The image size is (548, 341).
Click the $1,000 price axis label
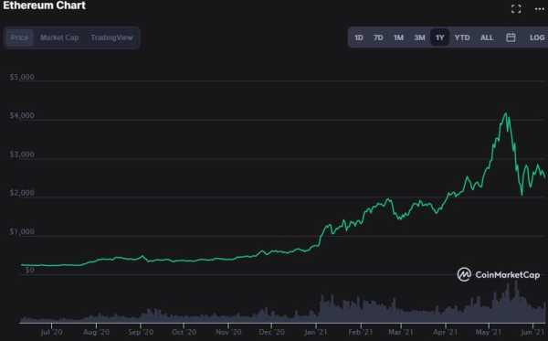(22, 231)
